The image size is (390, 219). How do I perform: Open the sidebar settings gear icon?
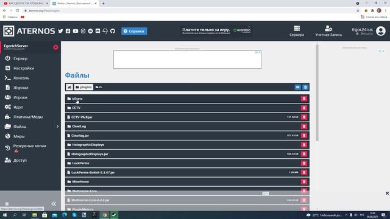(7, 204)
